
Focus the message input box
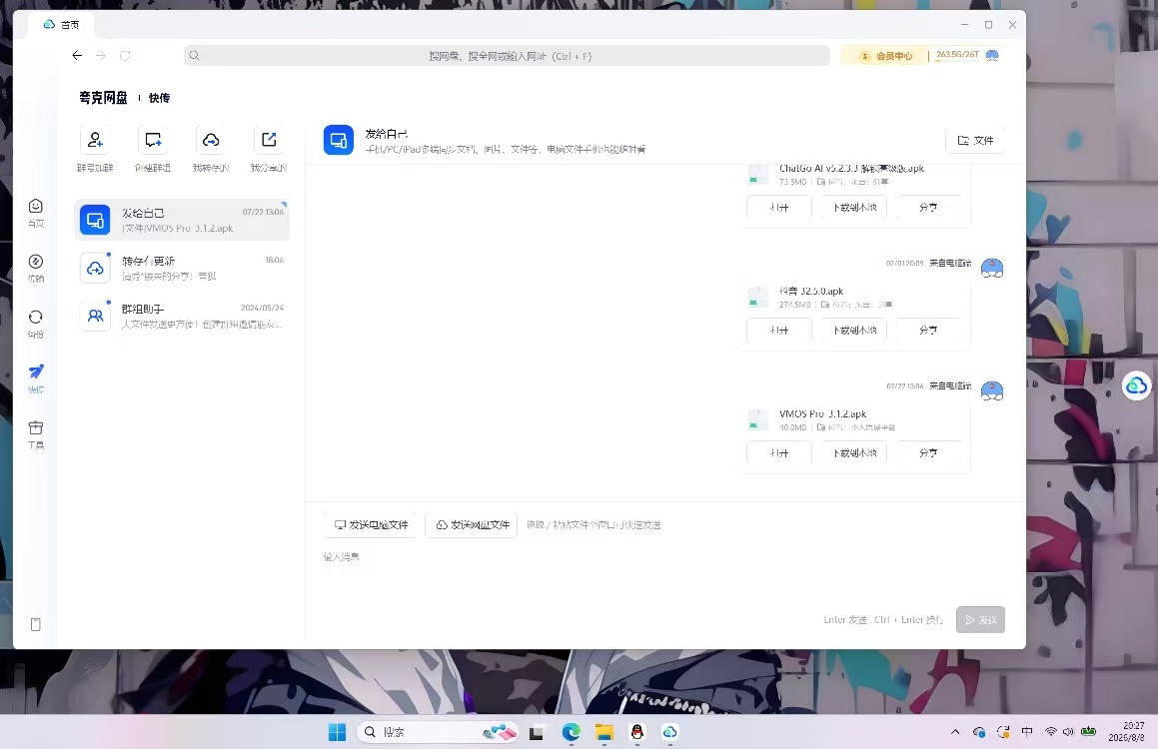click(x=664, y=575)
